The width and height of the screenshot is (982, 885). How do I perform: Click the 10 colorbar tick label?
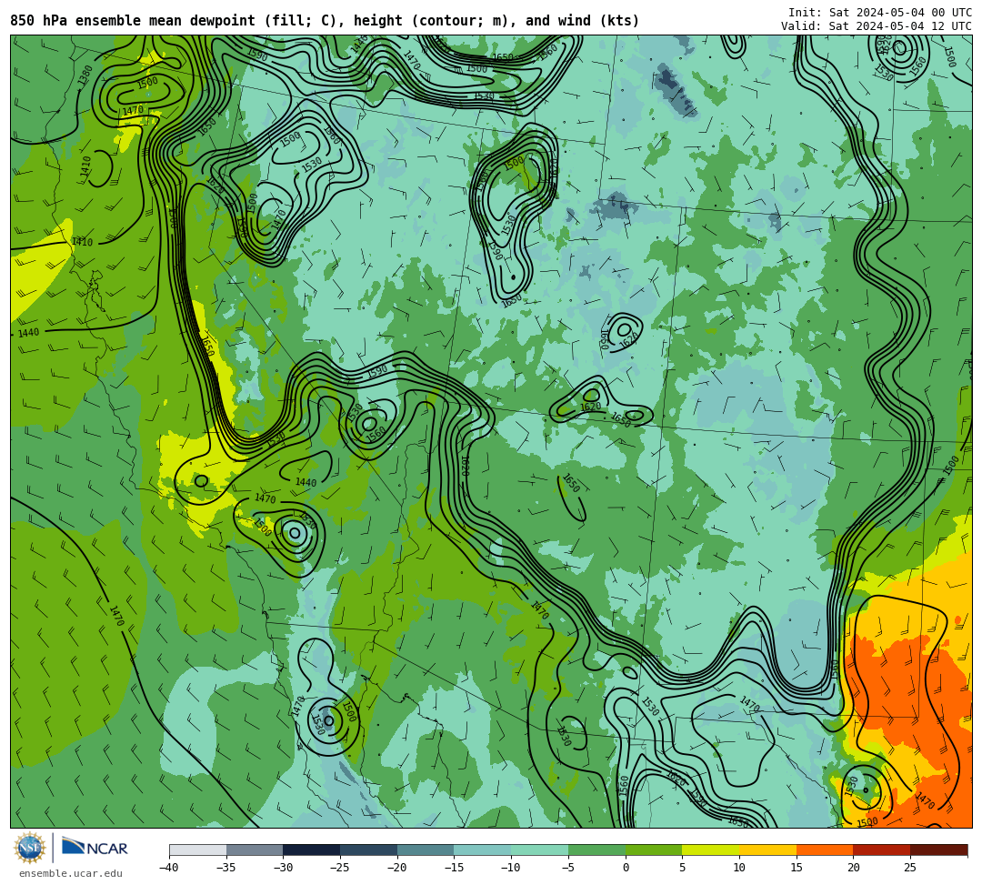tap(739, 868)
